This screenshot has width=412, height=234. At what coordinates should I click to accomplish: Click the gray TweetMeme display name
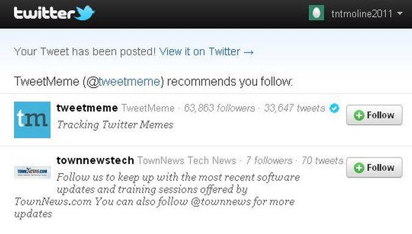pyautogui.click(x=148, y=108)
